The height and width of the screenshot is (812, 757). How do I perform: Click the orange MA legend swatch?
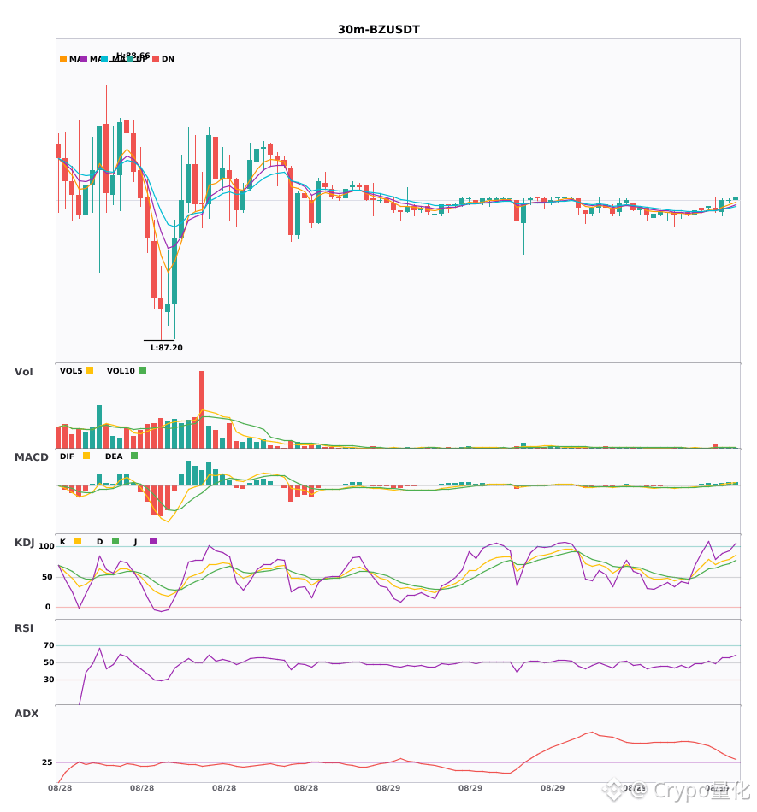tap(63, 59)
